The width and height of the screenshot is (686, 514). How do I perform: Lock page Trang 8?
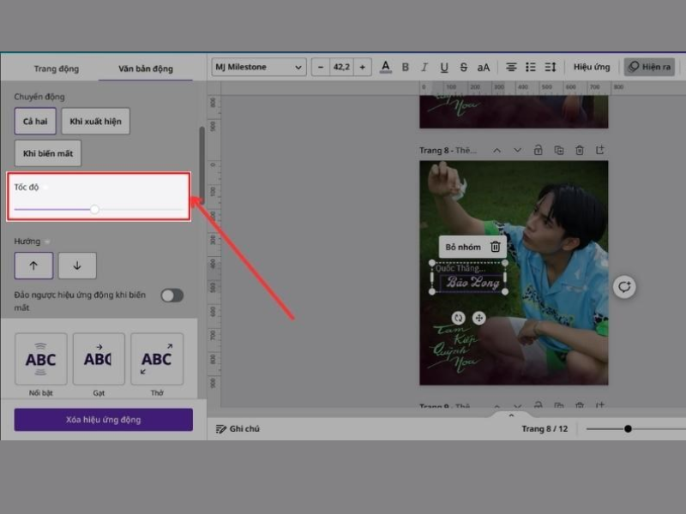pos(538,150)
